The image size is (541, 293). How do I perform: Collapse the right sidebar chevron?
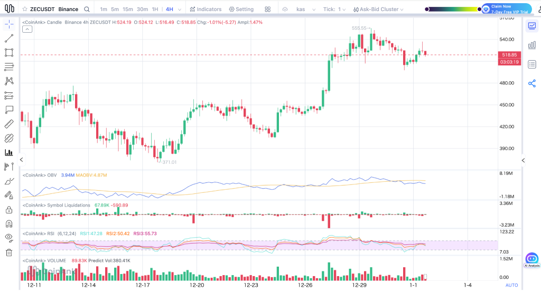(x=523, y=160)
